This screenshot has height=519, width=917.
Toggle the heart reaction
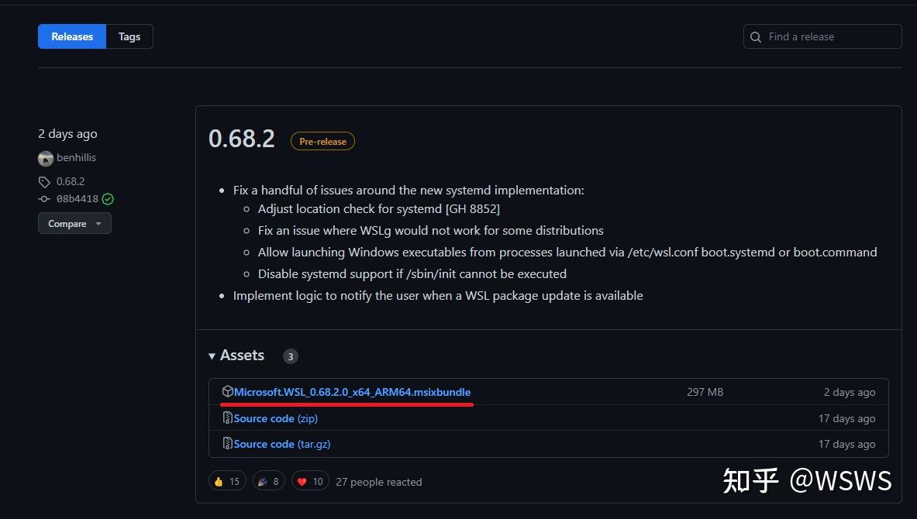coord(309,480)
